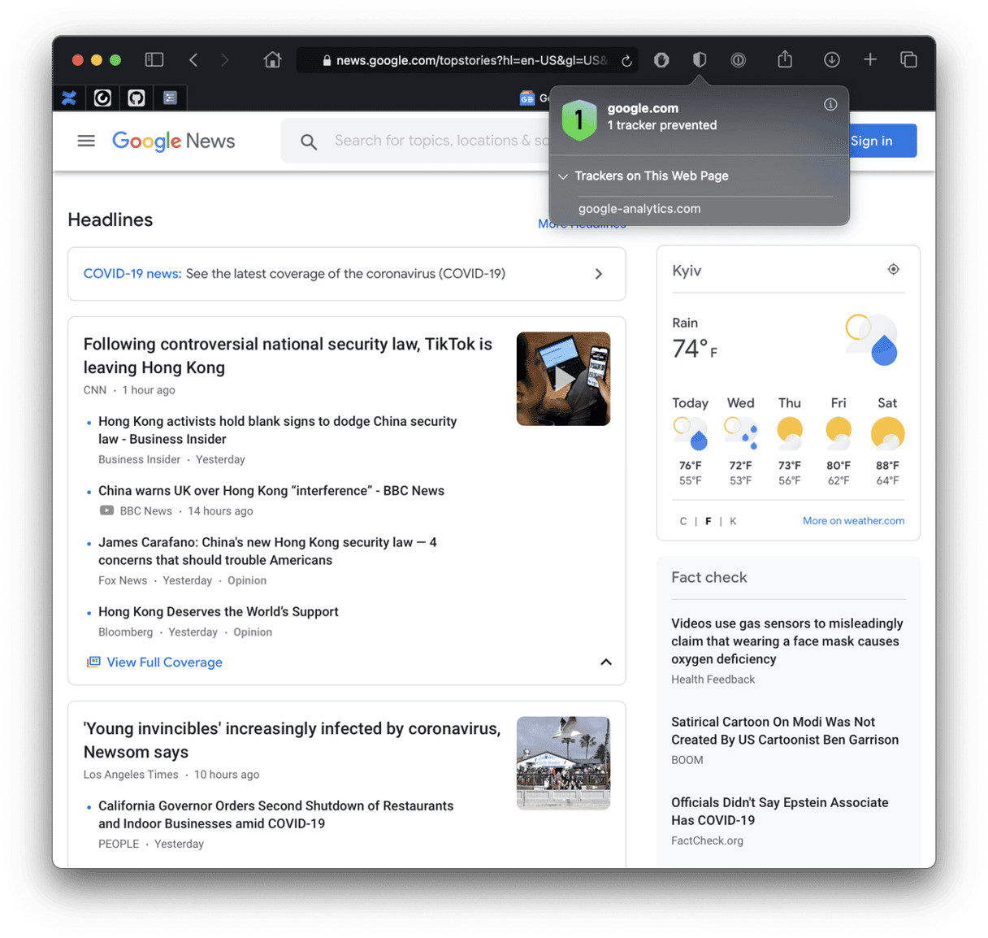
Task: Click the beach photo thumbnail
Action: [x=563, y=762]
